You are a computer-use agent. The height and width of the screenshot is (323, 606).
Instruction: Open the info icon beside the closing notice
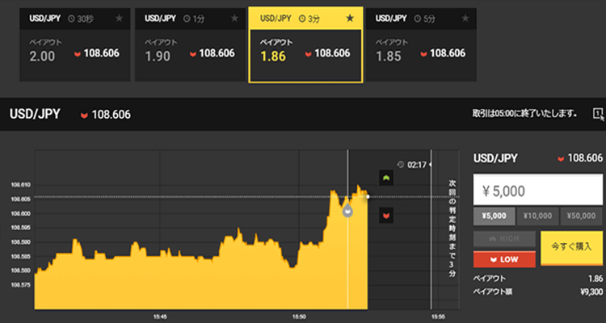click(x=597, y=114)
